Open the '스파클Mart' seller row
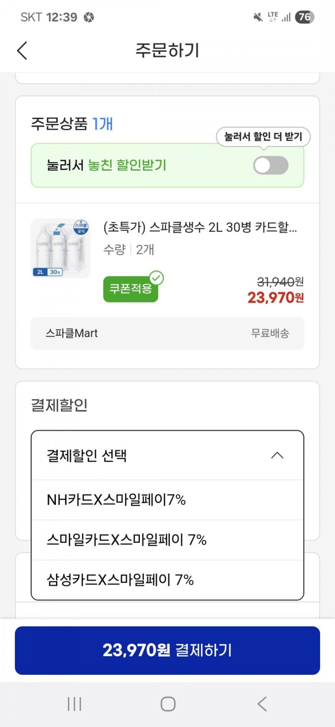The width and height of the screenshot is (335, 727). [167, 334]
